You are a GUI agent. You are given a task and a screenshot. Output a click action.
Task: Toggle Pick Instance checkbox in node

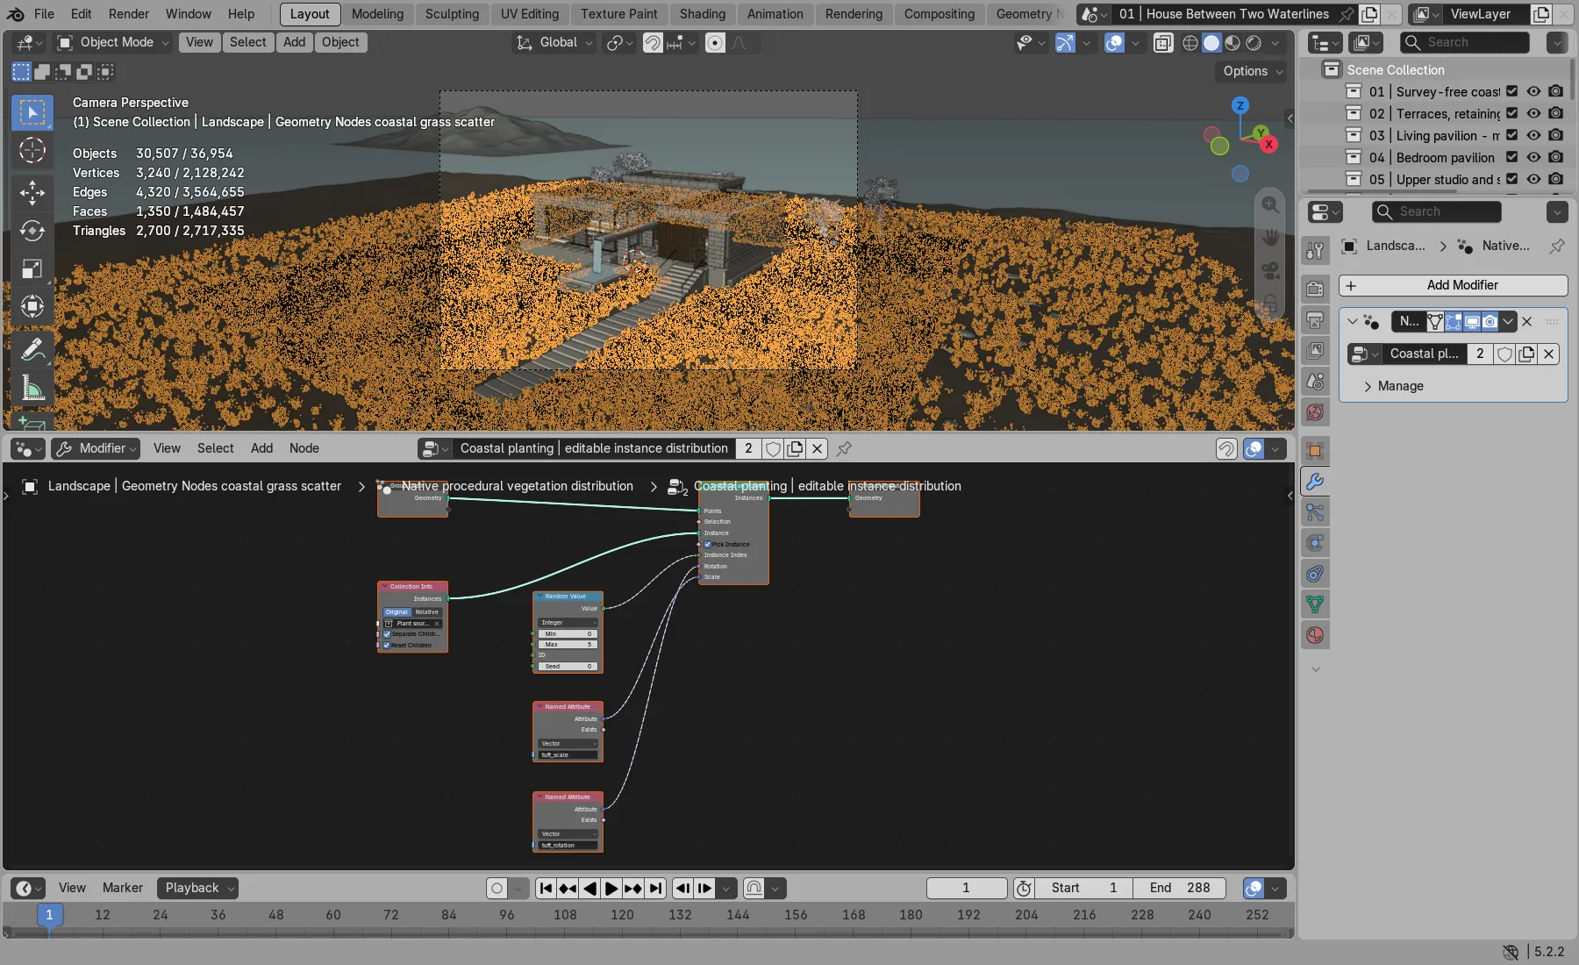tap(707, 544)
